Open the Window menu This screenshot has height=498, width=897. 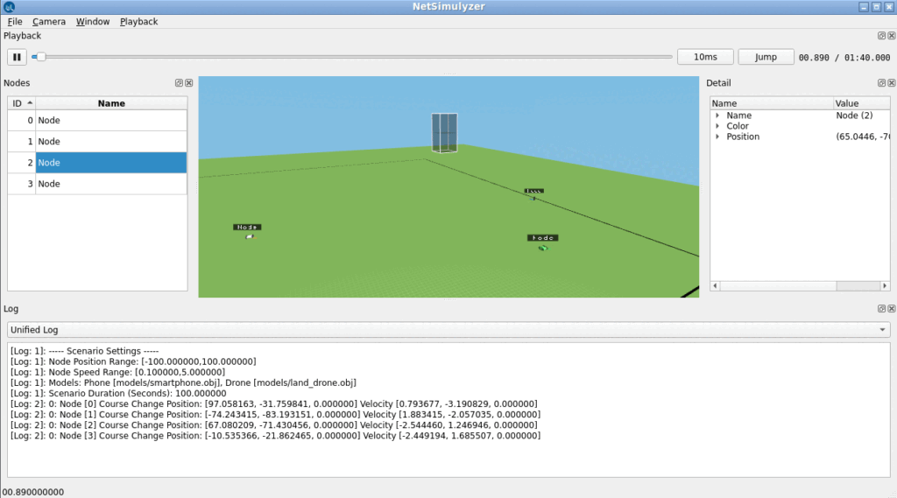93,21
